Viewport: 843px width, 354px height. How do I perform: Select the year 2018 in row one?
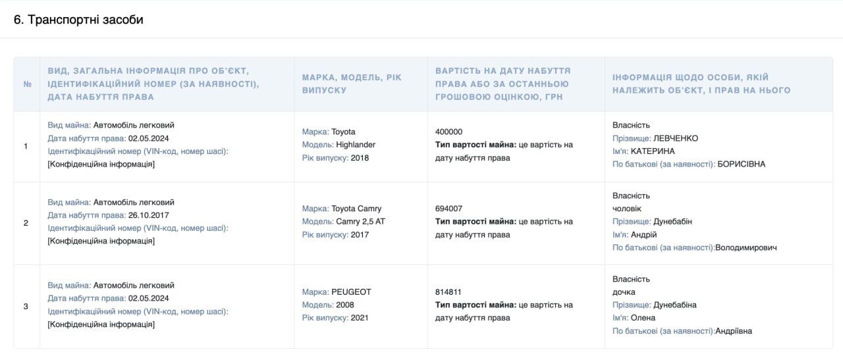click(x=360, y=158)
